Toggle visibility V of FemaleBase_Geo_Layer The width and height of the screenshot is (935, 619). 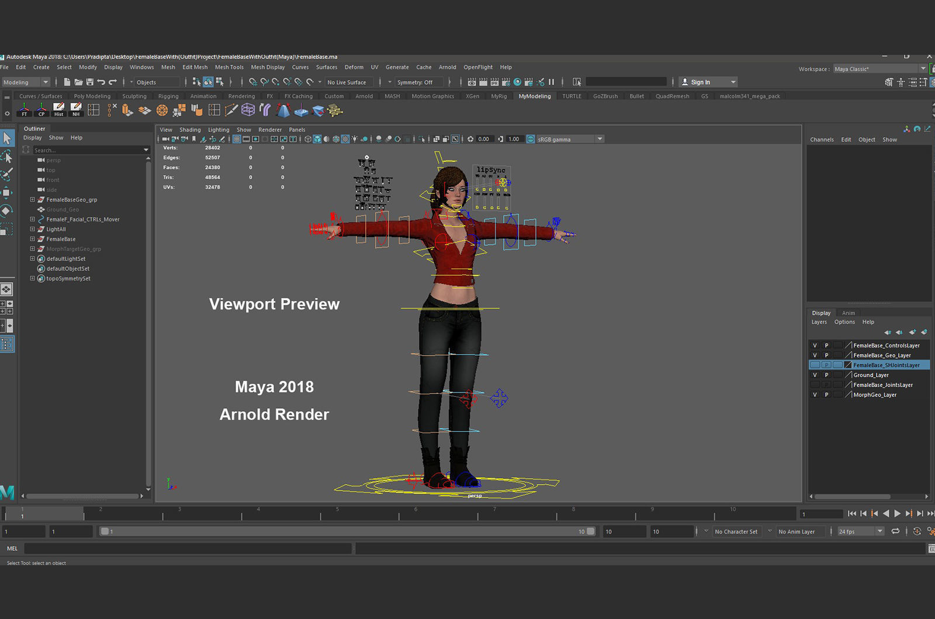815,356
